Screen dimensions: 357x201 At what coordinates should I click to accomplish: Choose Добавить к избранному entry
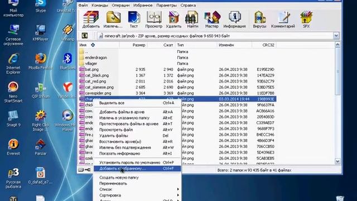click(137, 169)
